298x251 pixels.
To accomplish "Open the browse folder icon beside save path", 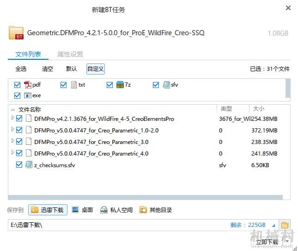I will point(285,225).
